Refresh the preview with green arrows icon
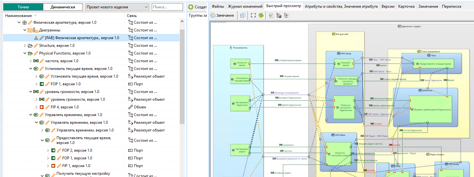Image resolution: width=474 pixels, height=177 pixels. pyautogui.click(x=261, y=15)
